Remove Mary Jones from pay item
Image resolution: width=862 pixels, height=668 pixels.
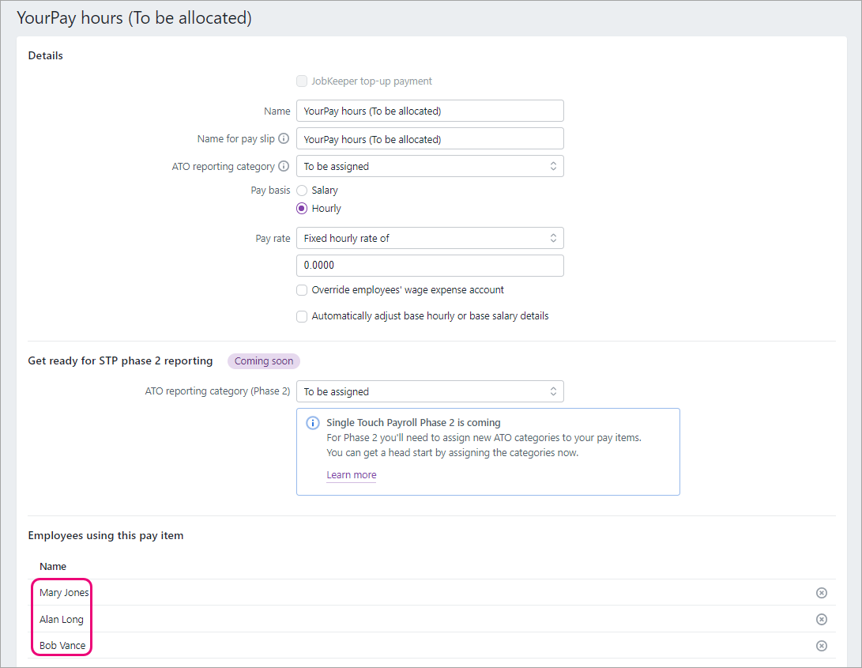(821, 593)
